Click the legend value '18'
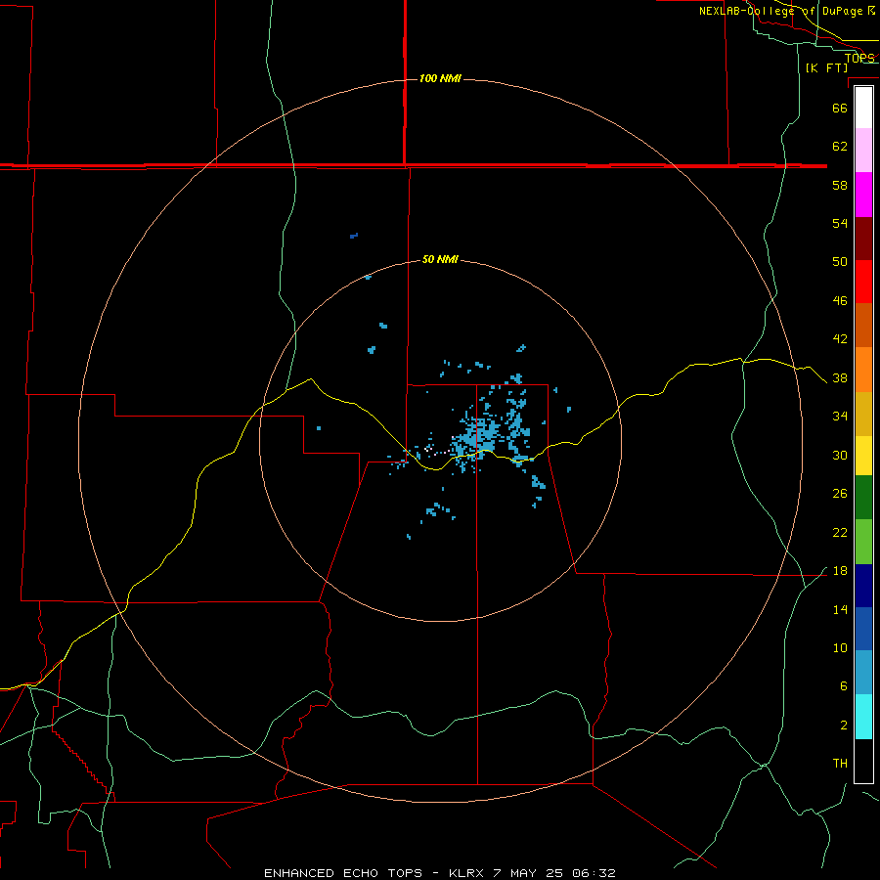This screenshot has width=880, height=880. tap(840, 571)
